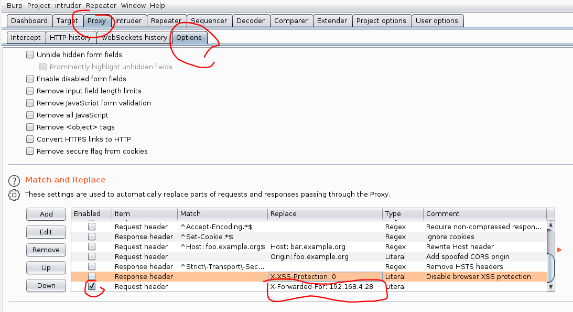Click the Remove rule button
Screen dimensions: 573x312
point(46,250)
